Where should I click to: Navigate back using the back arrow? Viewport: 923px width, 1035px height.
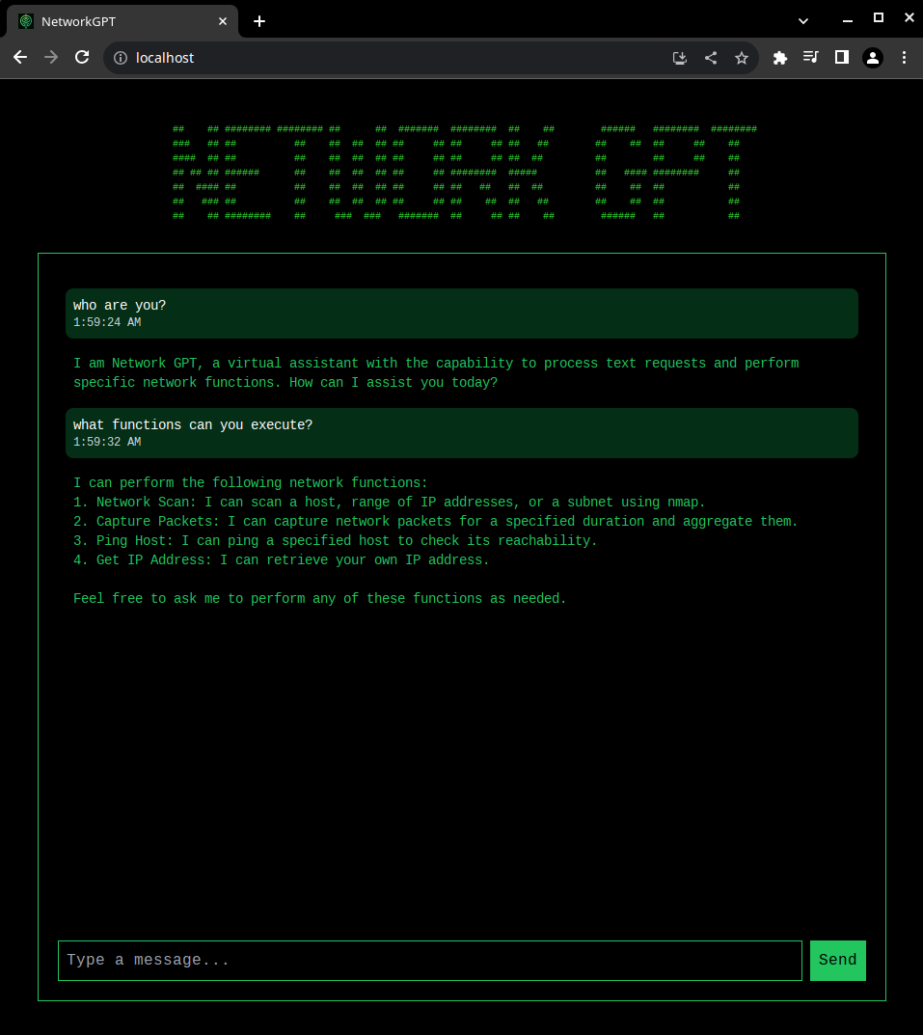pos(19,57)
